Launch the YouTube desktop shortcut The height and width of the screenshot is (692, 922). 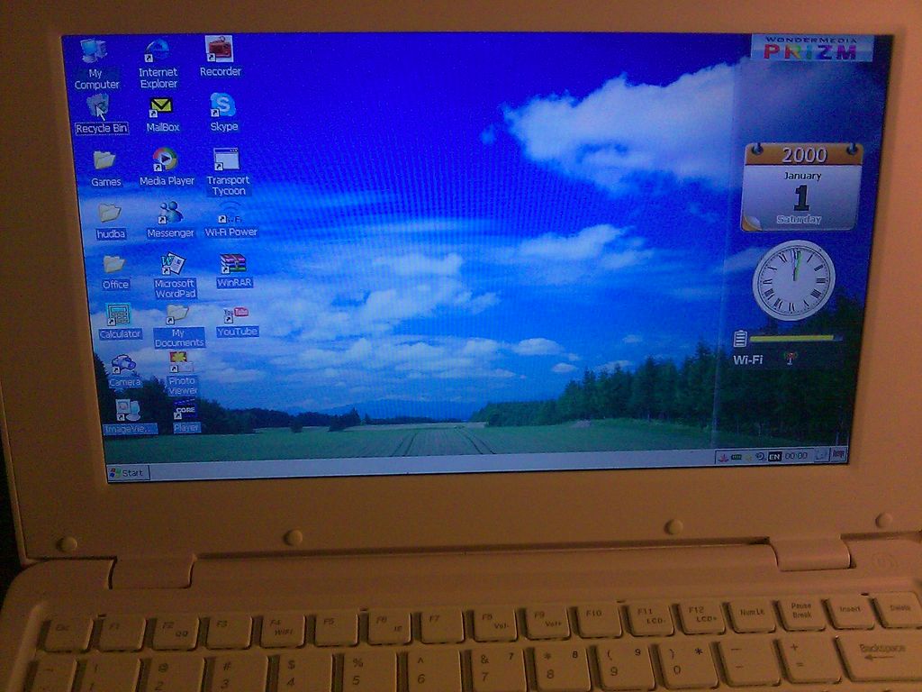pos(236,314)
